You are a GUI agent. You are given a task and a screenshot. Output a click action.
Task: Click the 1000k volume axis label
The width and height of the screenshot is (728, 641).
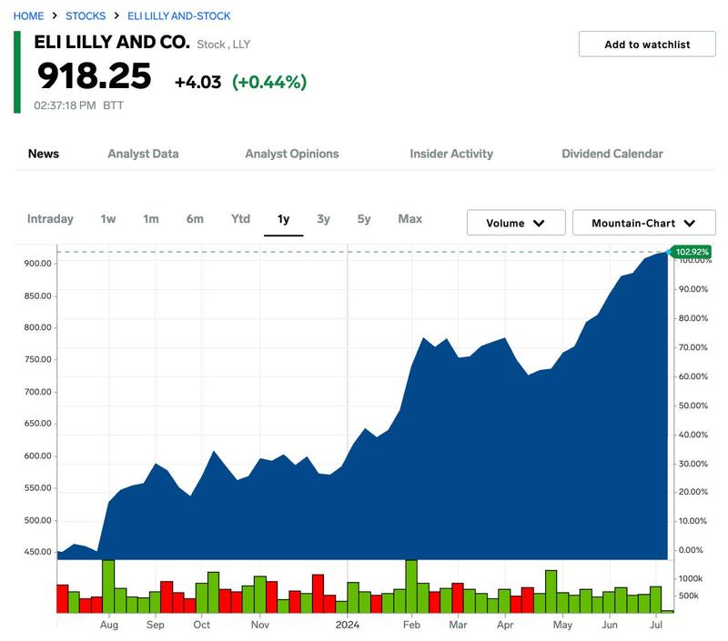(x=691, y=579)
